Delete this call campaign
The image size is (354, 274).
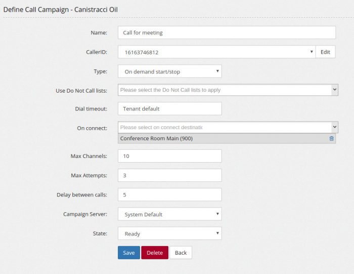click(155, 253)
